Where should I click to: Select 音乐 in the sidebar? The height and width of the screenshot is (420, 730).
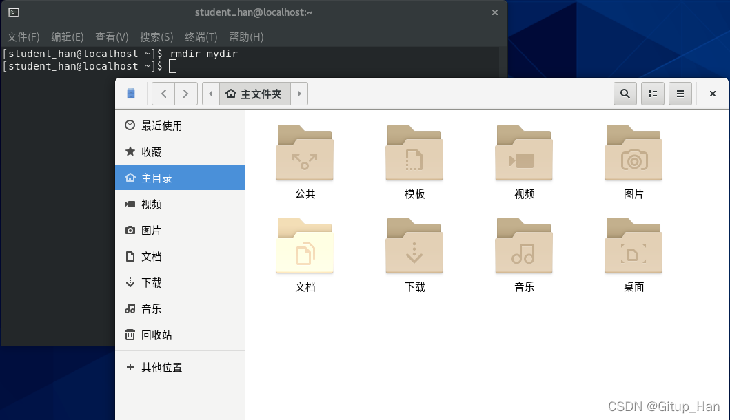coord(180,309)
